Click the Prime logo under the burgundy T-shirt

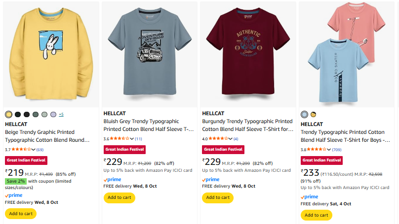click(211, 180)
